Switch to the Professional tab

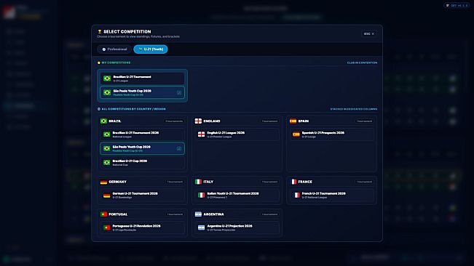[114, 49]
